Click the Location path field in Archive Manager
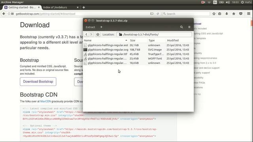This screenshot has width=253, height=142. click(154, 34)
